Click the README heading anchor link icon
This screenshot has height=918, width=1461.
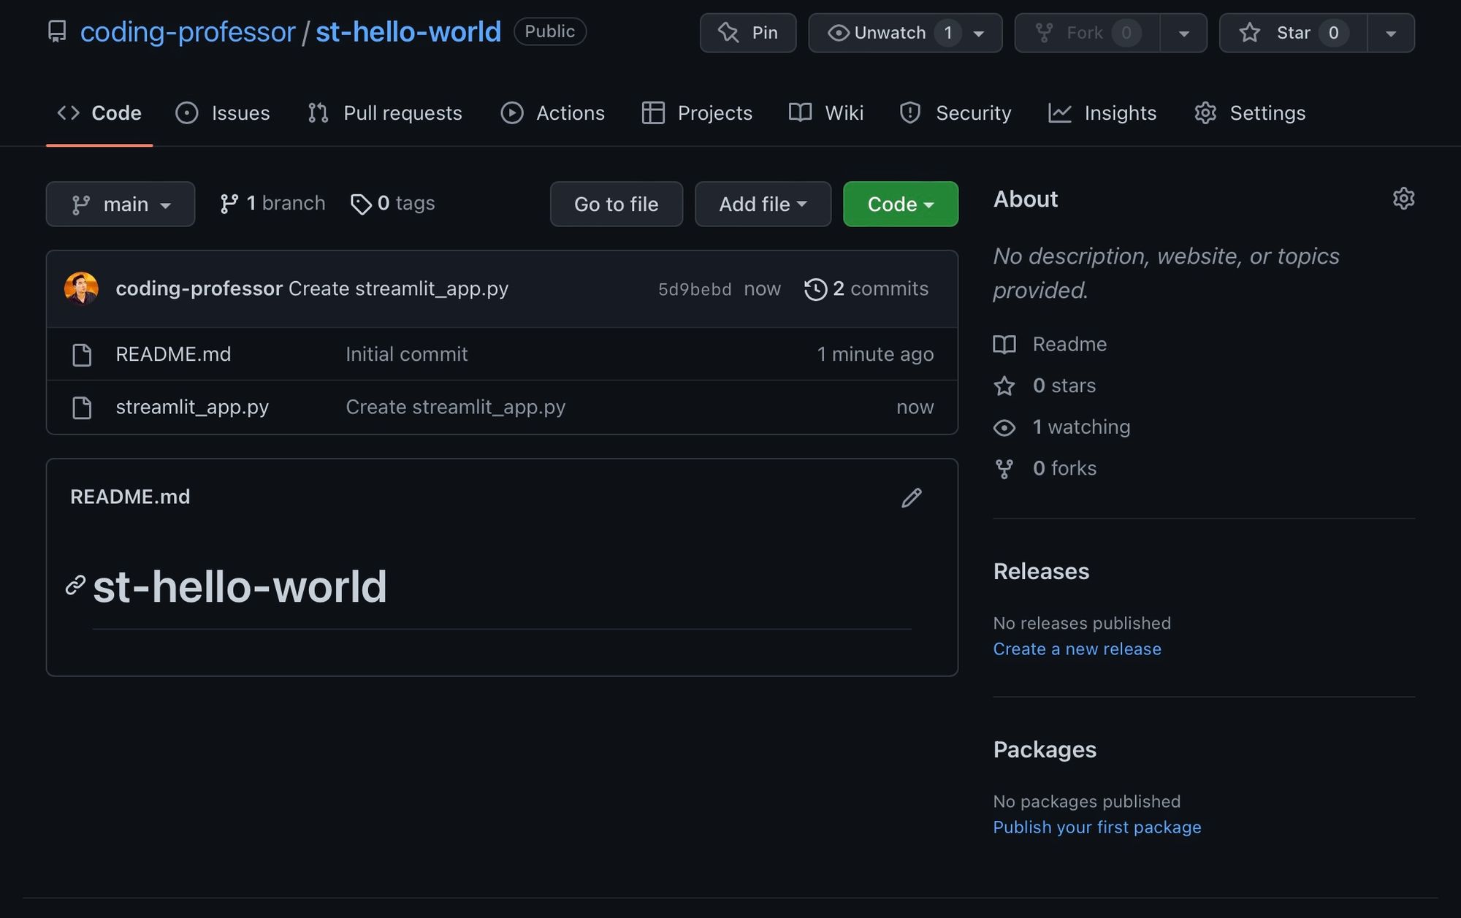click(x=75, y=585)
